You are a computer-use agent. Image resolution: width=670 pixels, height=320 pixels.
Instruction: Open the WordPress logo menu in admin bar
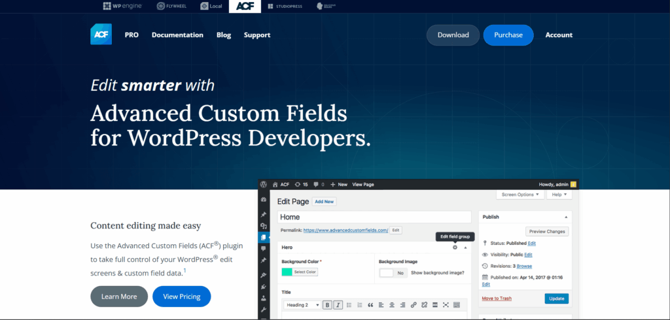tap(264, 184)
